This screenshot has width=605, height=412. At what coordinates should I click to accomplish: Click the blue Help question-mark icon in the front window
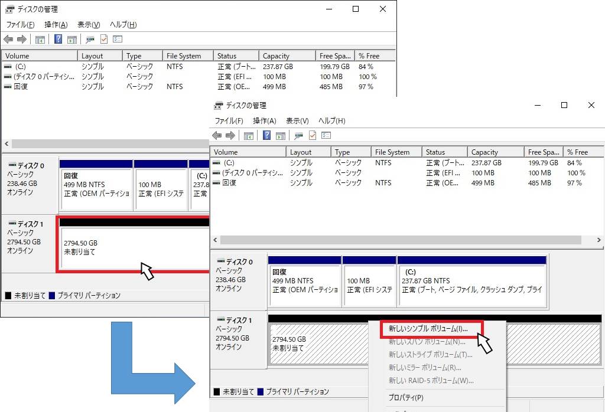[266, 135]
